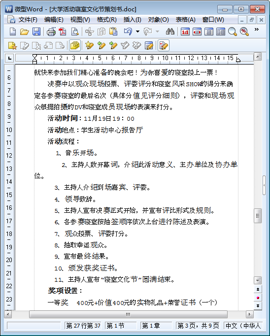Expand toolbar overflow chevron

[256, 30]
